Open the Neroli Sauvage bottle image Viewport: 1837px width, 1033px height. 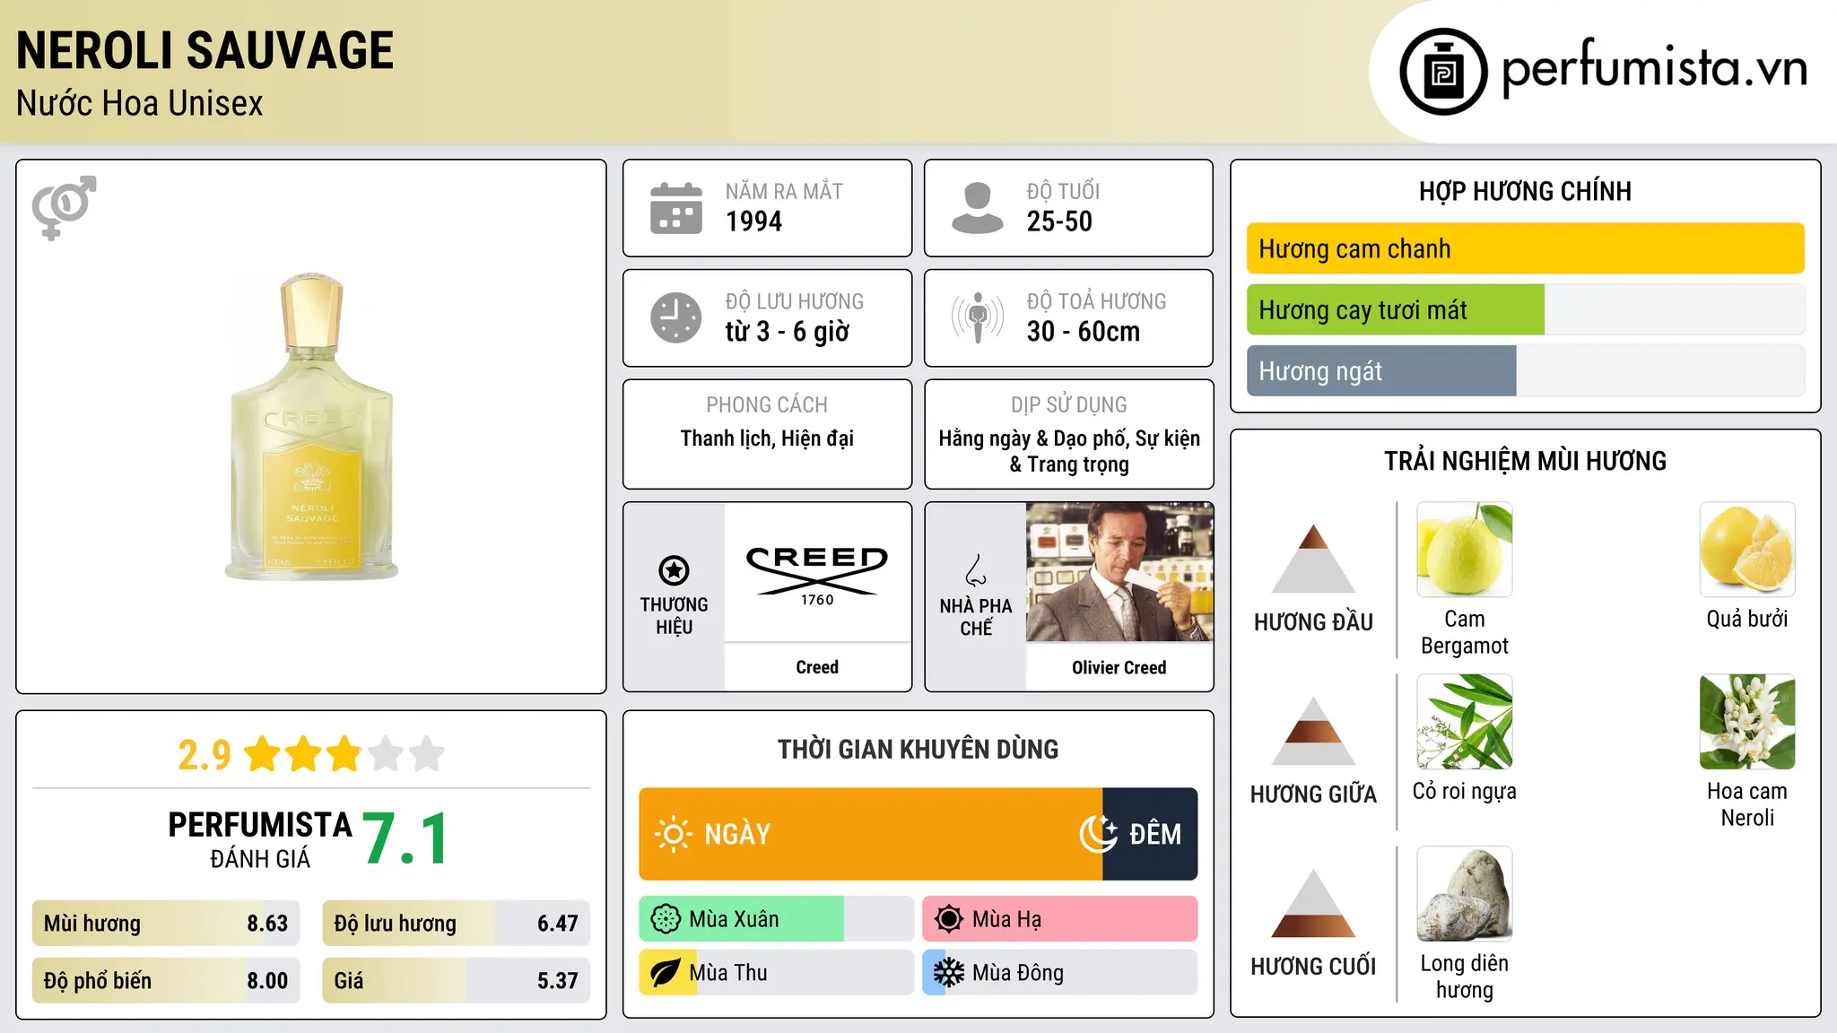[x=311, y=426]
